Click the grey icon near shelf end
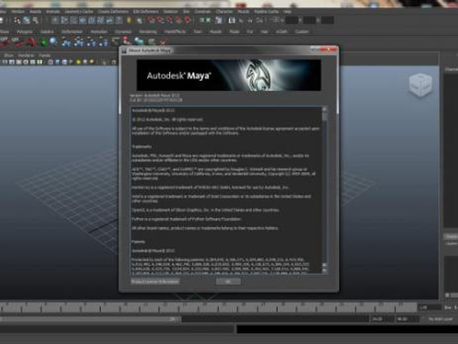 click(151, 42)
